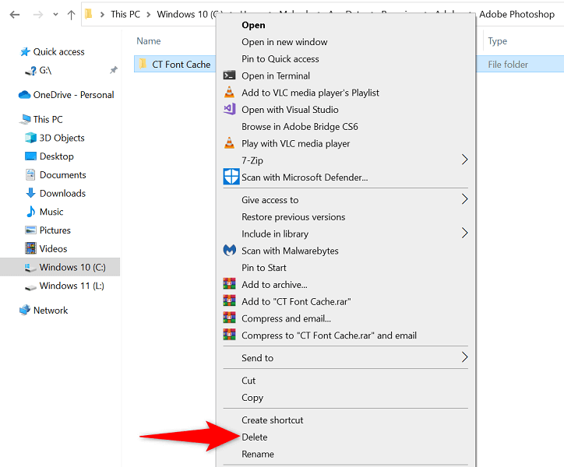Go back using the Back arrow button
This screenshot has width=564, height=467.
[x=15, y=14]
